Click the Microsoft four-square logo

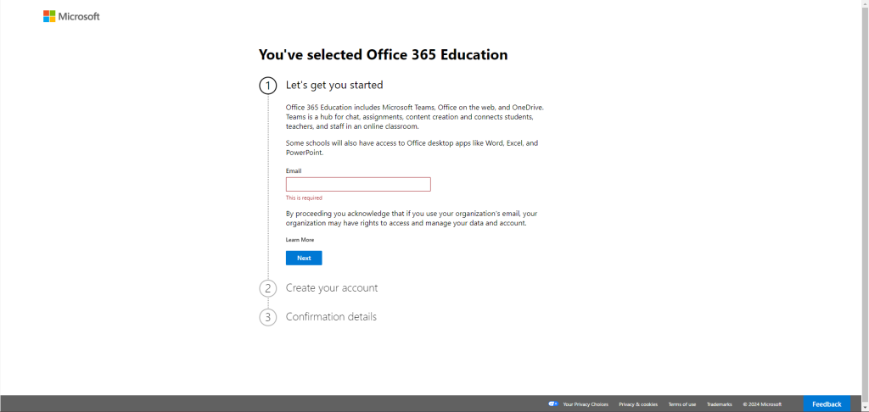[49, 16]
